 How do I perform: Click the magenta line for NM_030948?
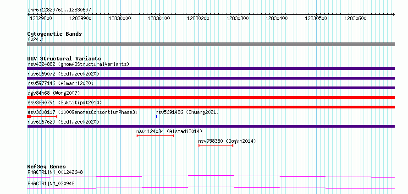[x=211, y=188]
